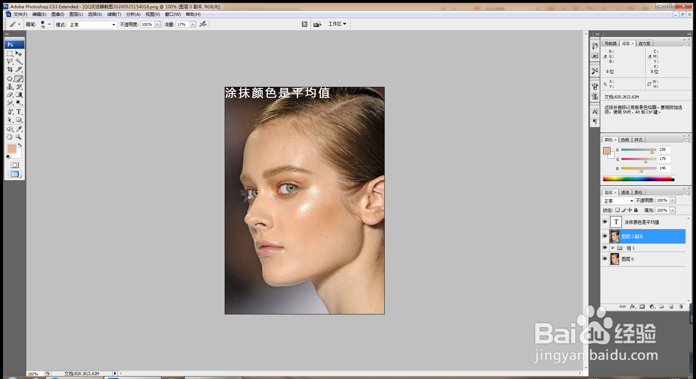
Task: Hide layer 图层 0 副本
Action: pos(605,236)
